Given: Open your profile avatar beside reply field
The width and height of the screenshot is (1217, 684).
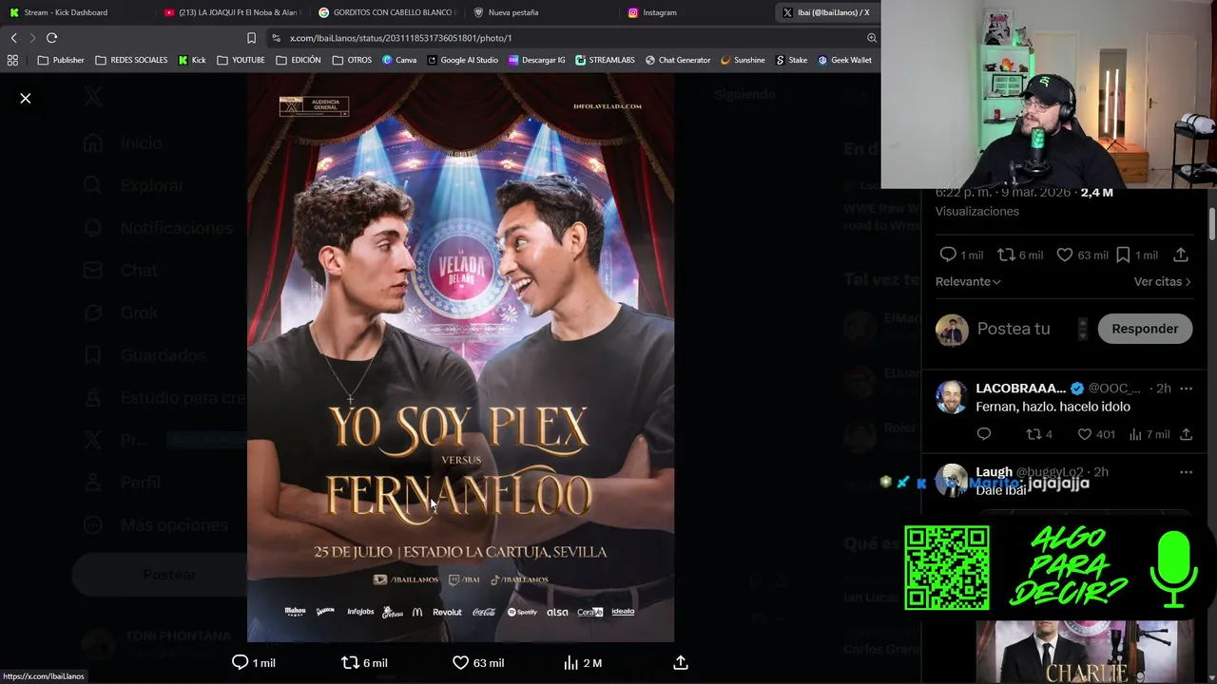Looking at the screenshot, I should click(x=952, y=330).
